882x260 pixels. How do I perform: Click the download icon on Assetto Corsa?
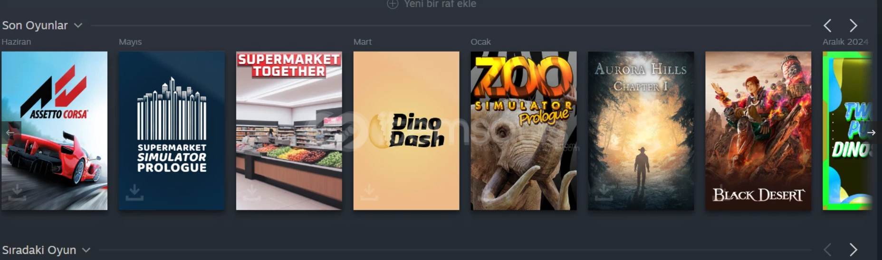tap(17, 192)
